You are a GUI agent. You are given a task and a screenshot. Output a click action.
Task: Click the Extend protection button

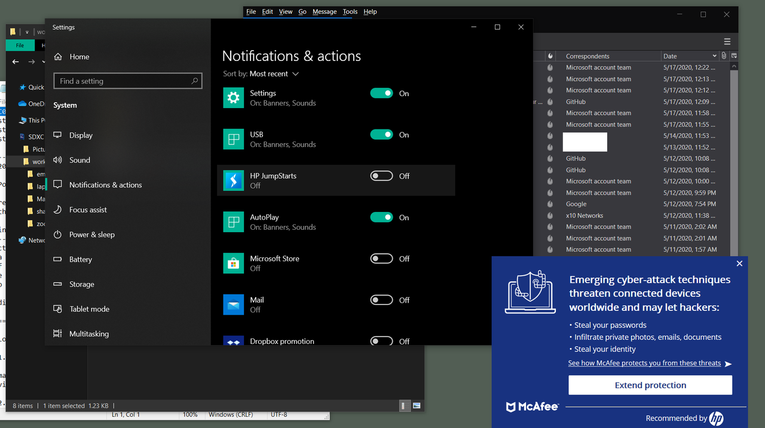click(x=650, y=385)
